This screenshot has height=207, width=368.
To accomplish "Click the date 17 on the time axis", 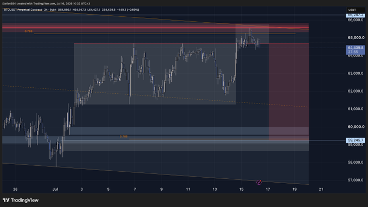I will 268,189.
